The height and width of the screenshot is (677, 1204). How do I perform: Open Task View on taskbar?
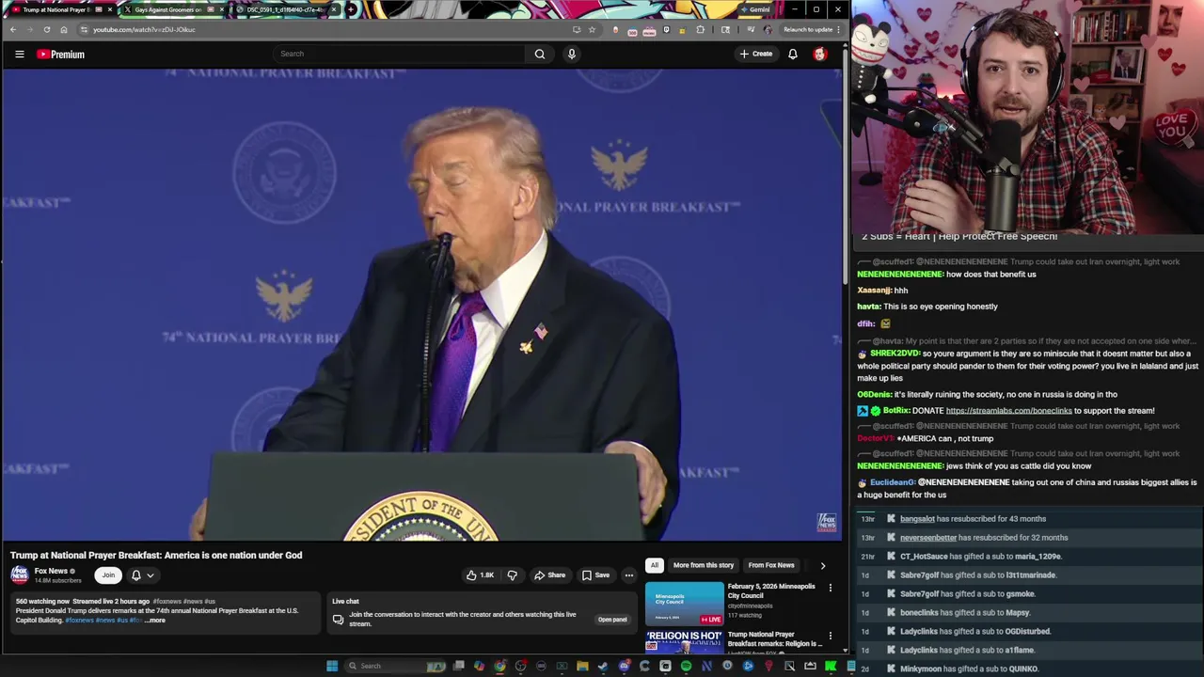tap(458, 666)
